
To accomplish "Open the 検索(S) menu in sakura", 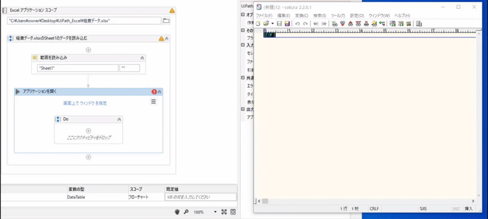I will coord(320,16).
